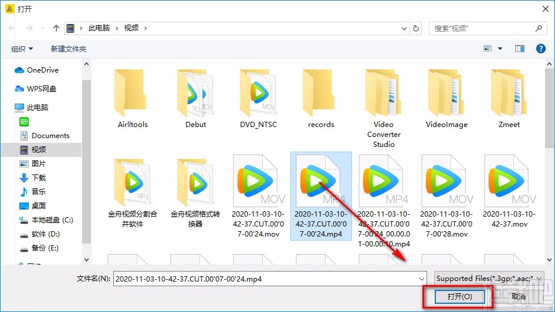Open the 组织 menu
555x312 pixels.
(x=22, y=49)
